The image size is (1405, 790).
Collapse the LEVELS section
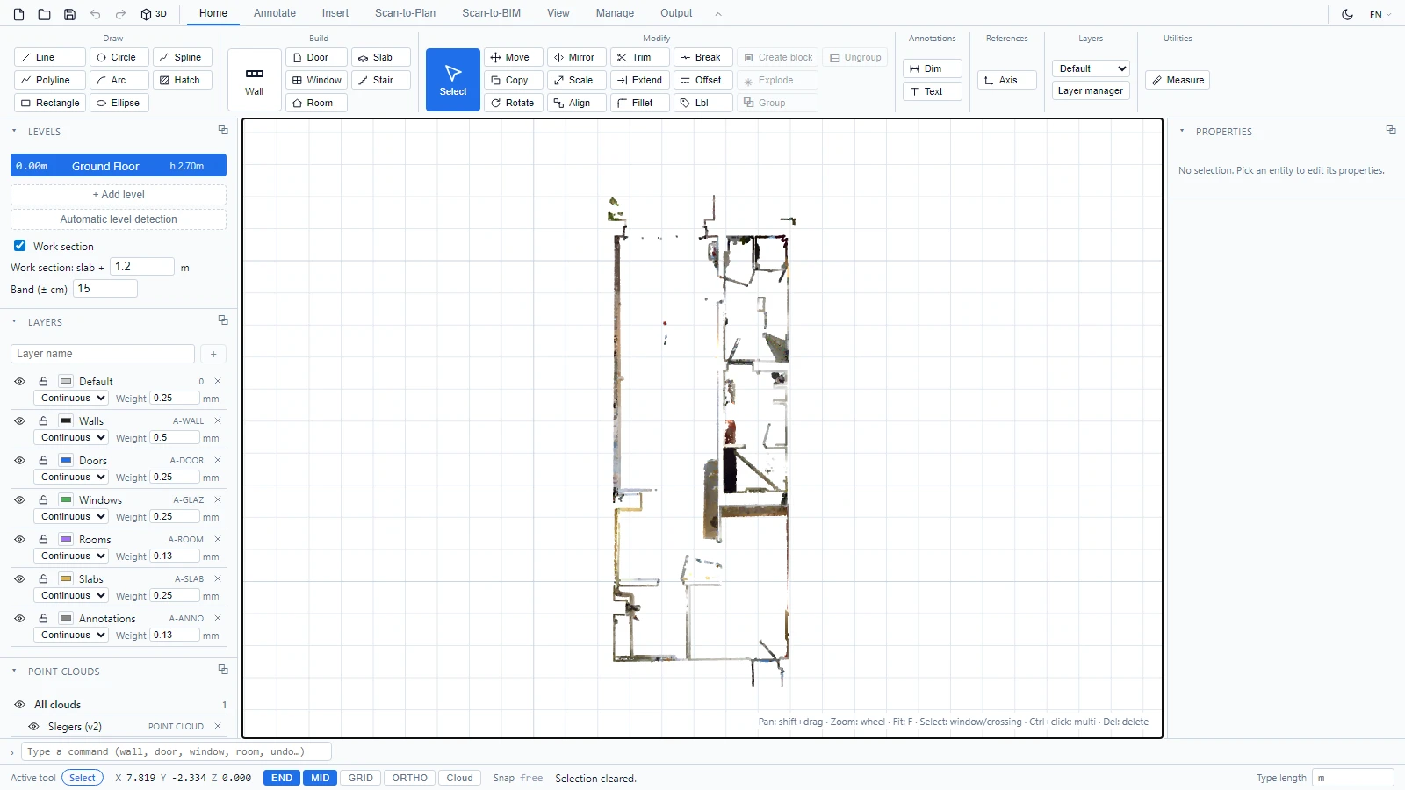[x=14, y=131]
